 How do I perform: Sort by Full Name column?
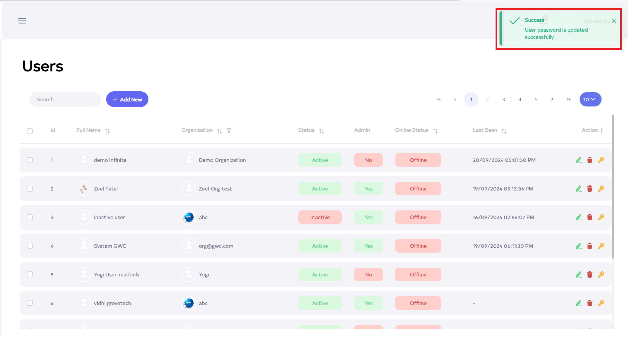pos(107,131)
